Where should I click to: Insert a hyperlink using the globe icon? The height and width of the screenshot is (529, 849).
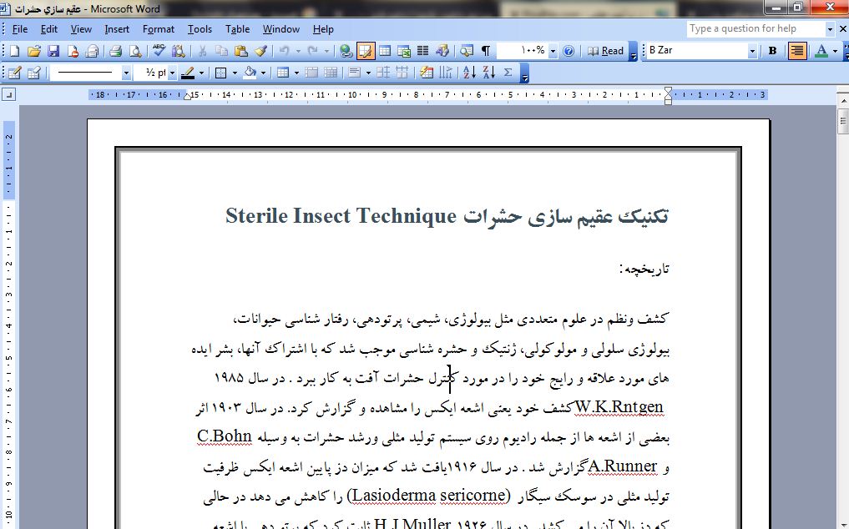click(346, 51)
